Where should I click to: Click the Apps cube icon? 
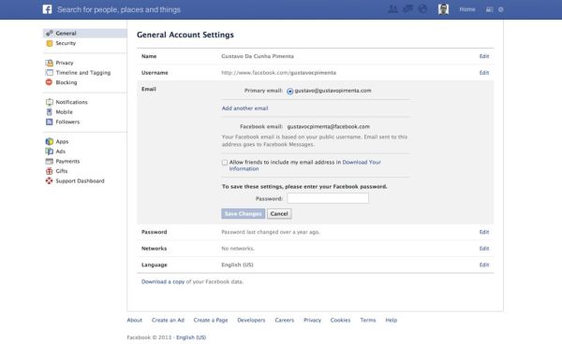click(50, 142)
